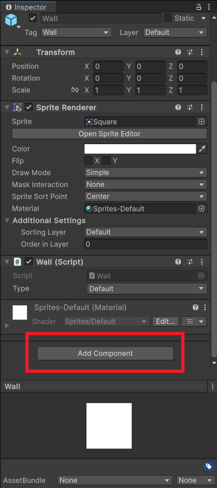Viewport: 217px width, 488px height.
Task: Open Sprite Renderer preset settings icon
Action: [x=190, y=107]
